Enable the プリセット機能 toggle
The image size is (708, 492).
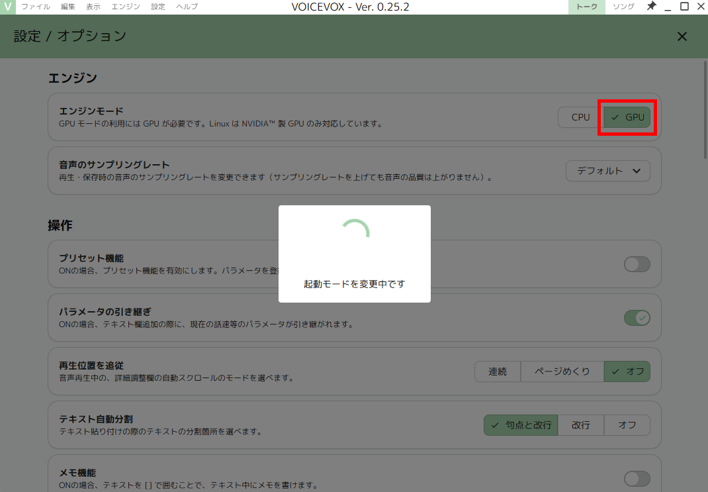click(637, 264)
